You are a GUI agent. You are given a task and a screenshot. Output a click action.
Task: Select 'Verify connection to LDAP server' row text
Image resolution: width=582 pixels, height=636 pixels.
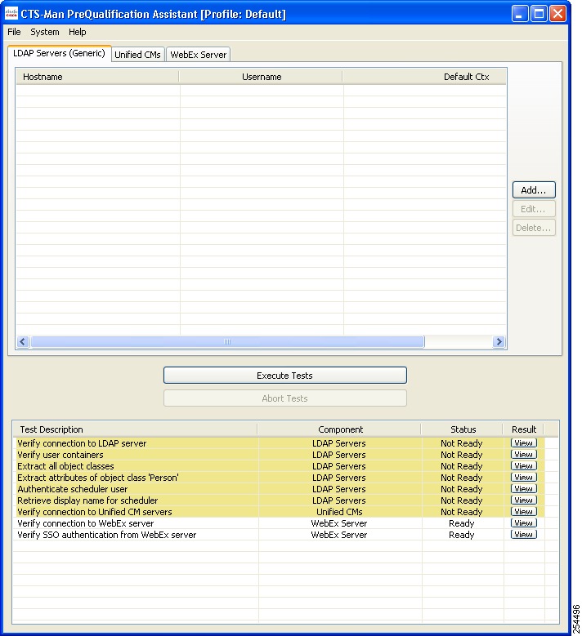coord(82,443)
